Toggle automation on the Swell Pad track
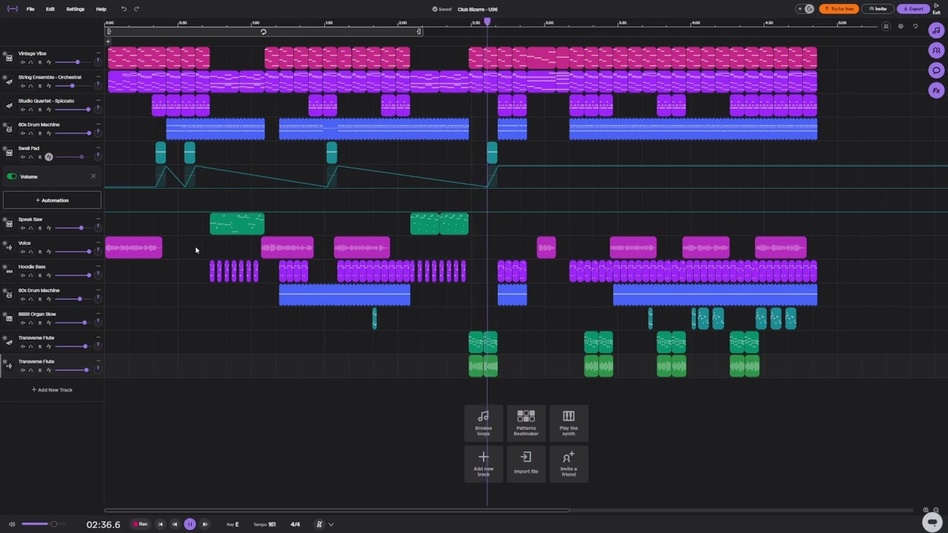Viewport: 948px width, 533px height. click(x=49, y=157)
